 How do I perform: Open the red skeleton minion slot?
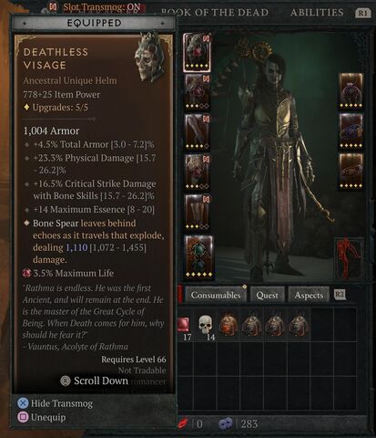[350, 258]
